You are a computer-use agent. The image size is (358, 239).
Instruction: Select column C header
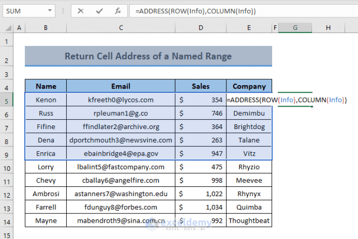coord(121,28)
